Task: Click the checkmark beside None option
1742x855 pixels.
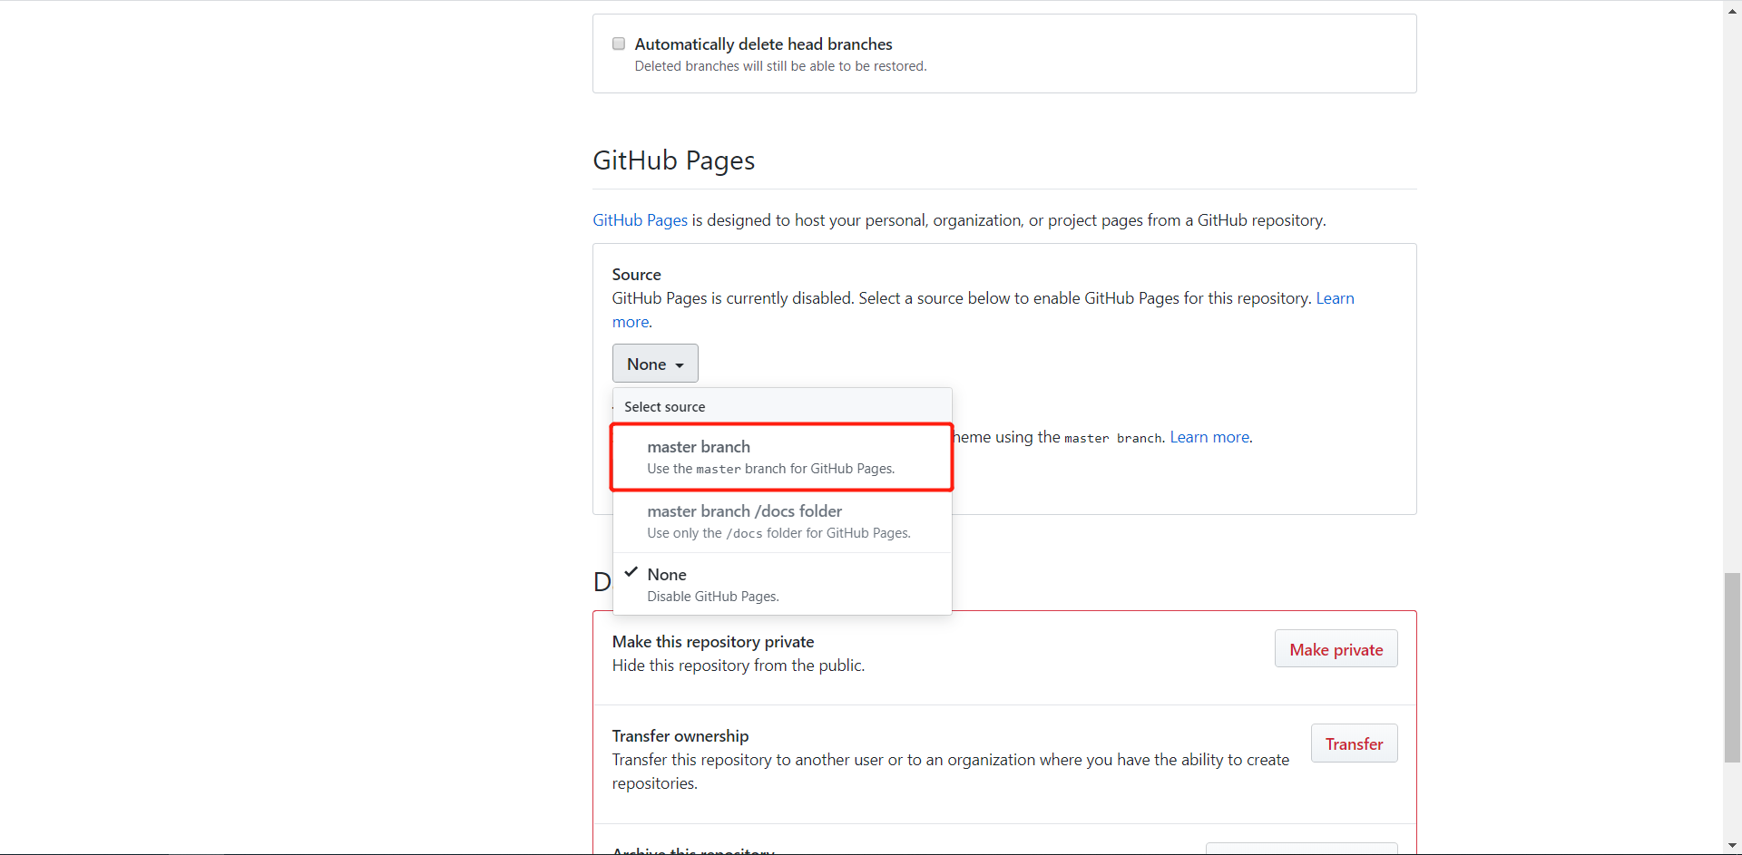Action: click(x=631, y=572)
